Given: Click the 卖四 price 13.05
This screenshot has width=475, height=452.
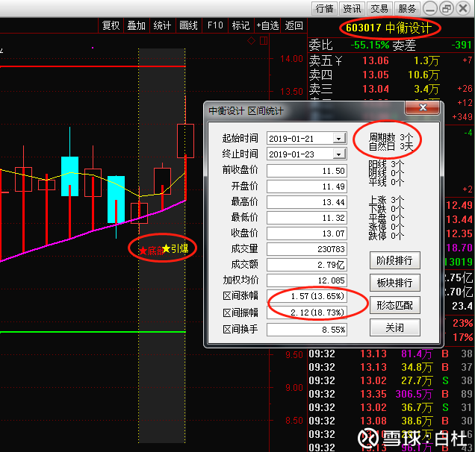Looking at the screenshot, I should coord(376,75).
